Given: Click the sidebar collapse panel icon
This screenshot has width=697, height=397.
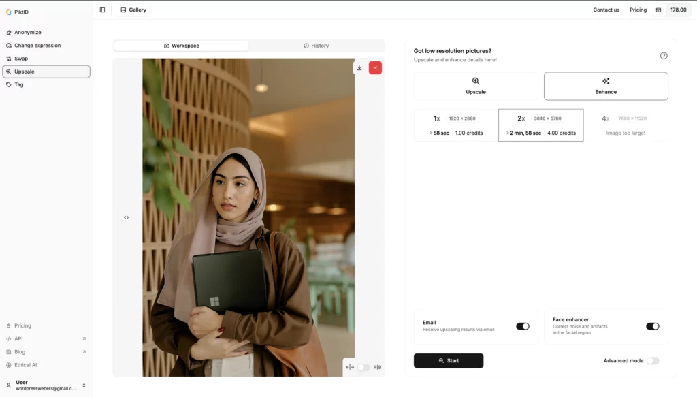Looking at the screenshot, I should point(102,10).
